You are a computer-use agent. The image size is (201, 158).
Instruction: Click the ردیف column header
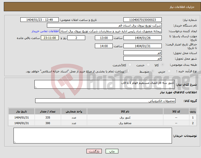[x=193, y=111]
